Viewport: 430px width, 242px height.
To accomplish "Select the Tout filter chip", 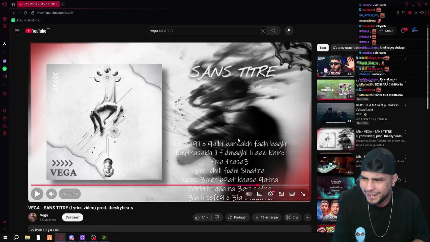I will 322,48.
